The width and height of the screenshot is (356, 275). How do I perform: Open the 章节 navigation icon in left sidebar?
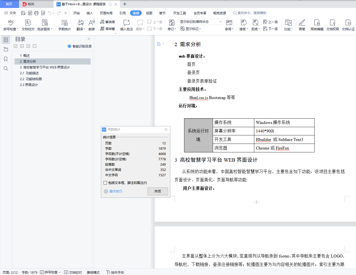click(6, 49)
